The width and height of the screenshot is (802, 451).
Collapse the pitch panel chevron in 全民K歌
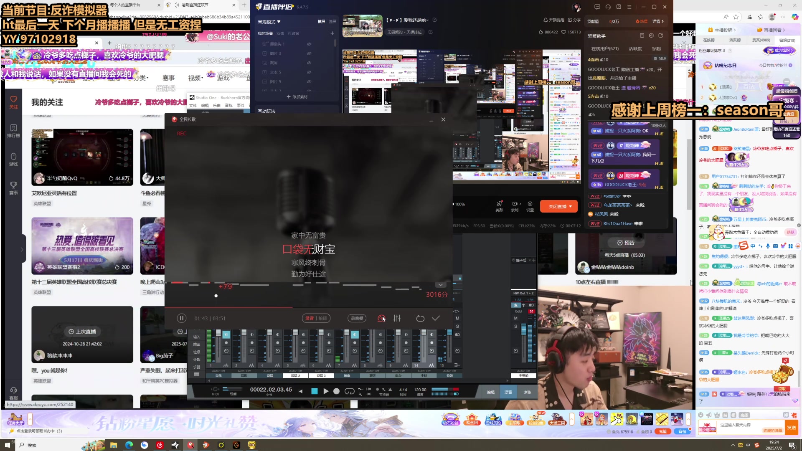tap(440, 285)
